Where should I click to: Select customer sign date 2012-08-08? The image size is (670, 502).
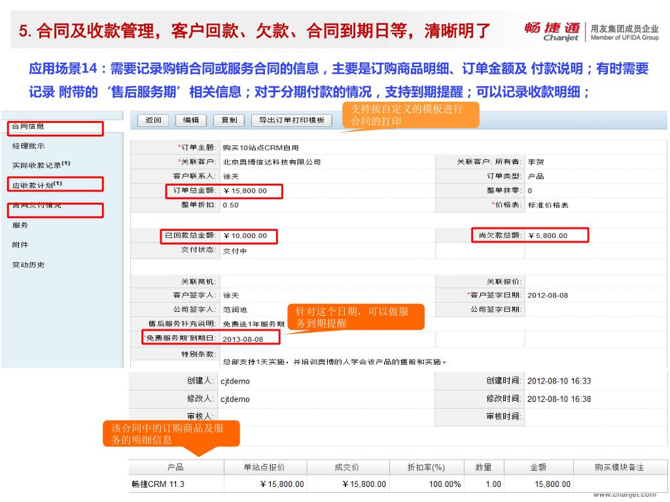(548, 295)
